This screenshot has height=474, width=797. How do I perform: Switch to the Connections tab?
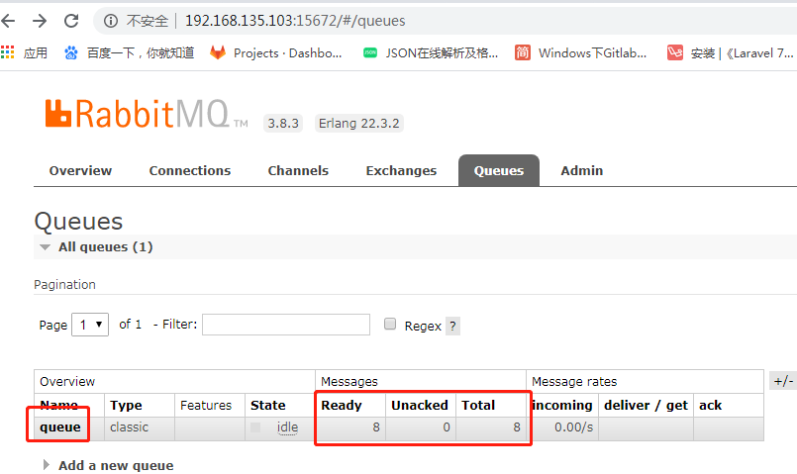point(190,170)
